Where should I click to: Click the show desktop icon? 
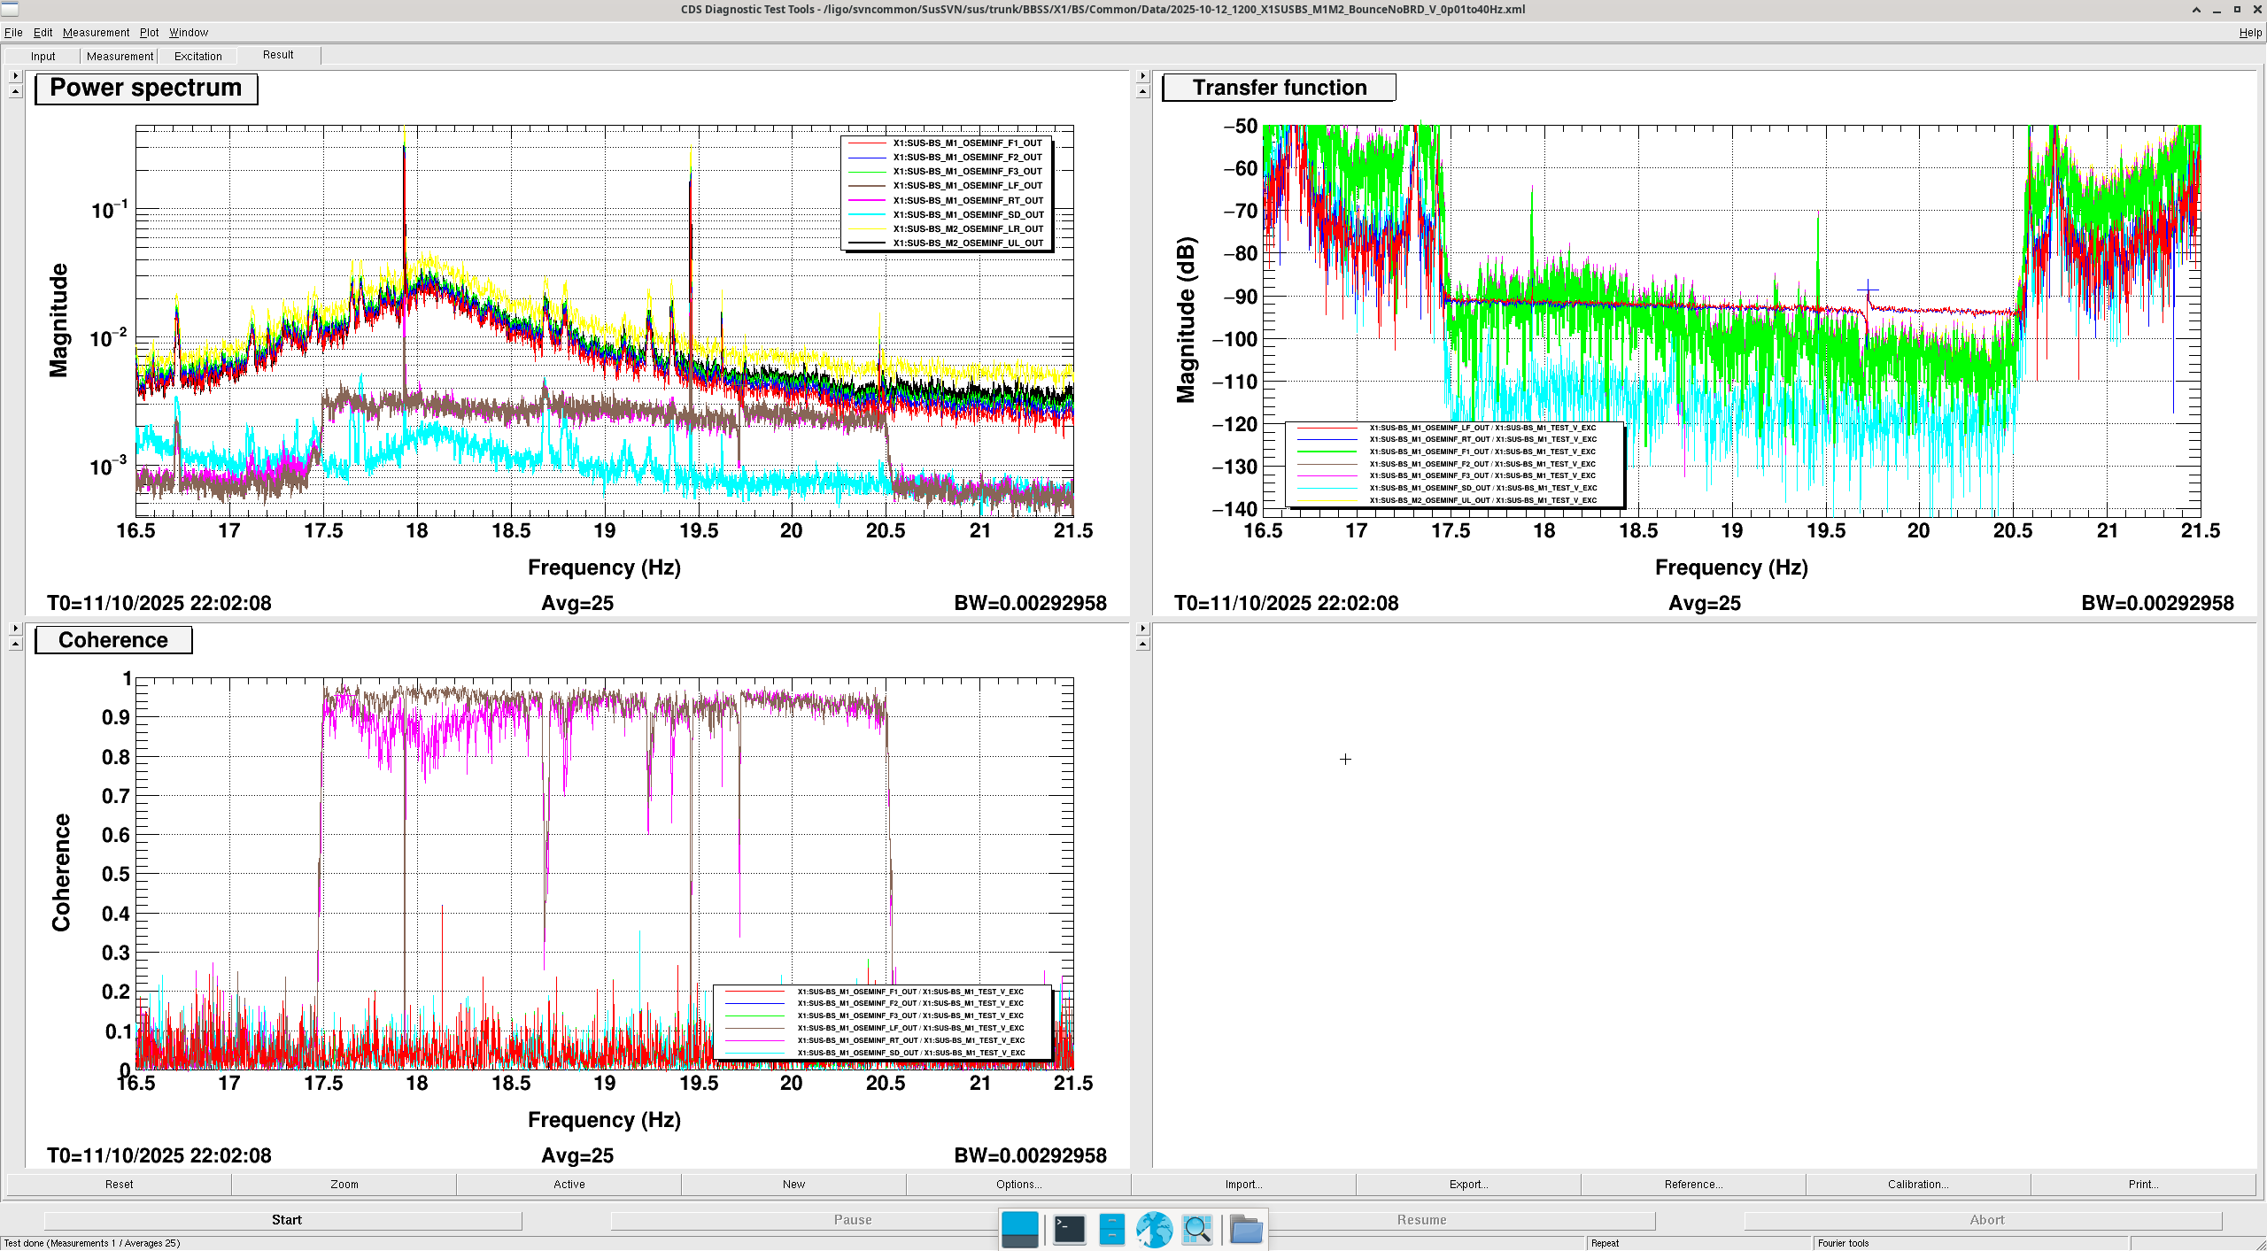(x=1019, y=1229)
